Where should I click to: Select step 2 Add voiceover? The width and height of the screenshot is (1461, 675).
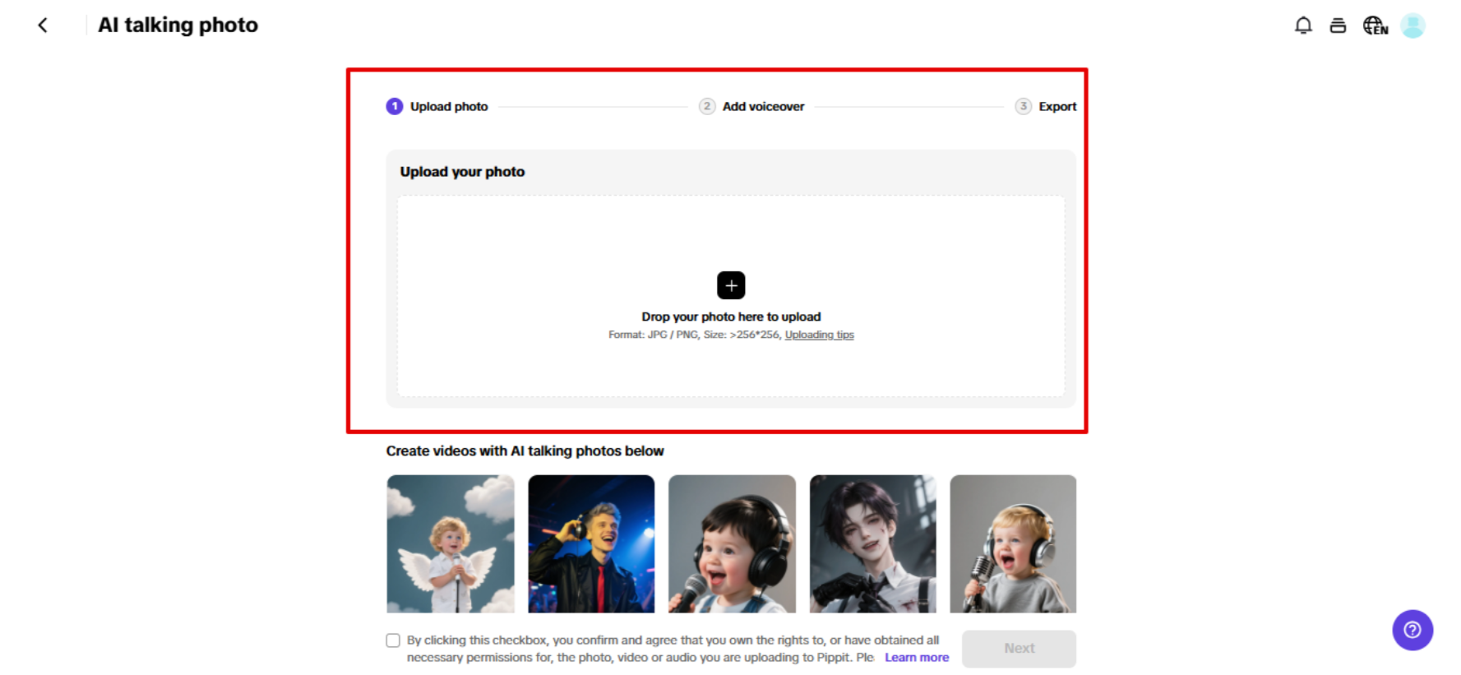(751, 106)
